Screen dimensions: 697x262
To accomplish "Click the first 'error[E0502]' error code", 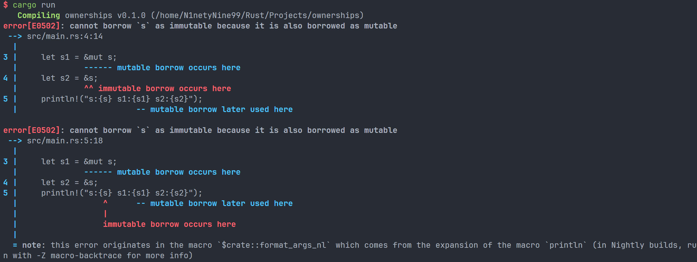I will 31,26.
